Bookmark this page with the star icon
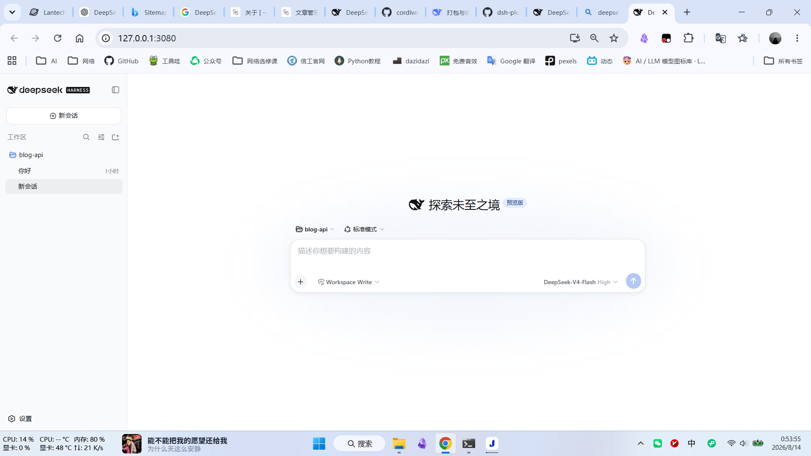Screen dimensions: 811x456 614,38
